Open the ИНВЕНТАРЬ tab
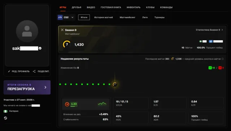 point(134,7)
